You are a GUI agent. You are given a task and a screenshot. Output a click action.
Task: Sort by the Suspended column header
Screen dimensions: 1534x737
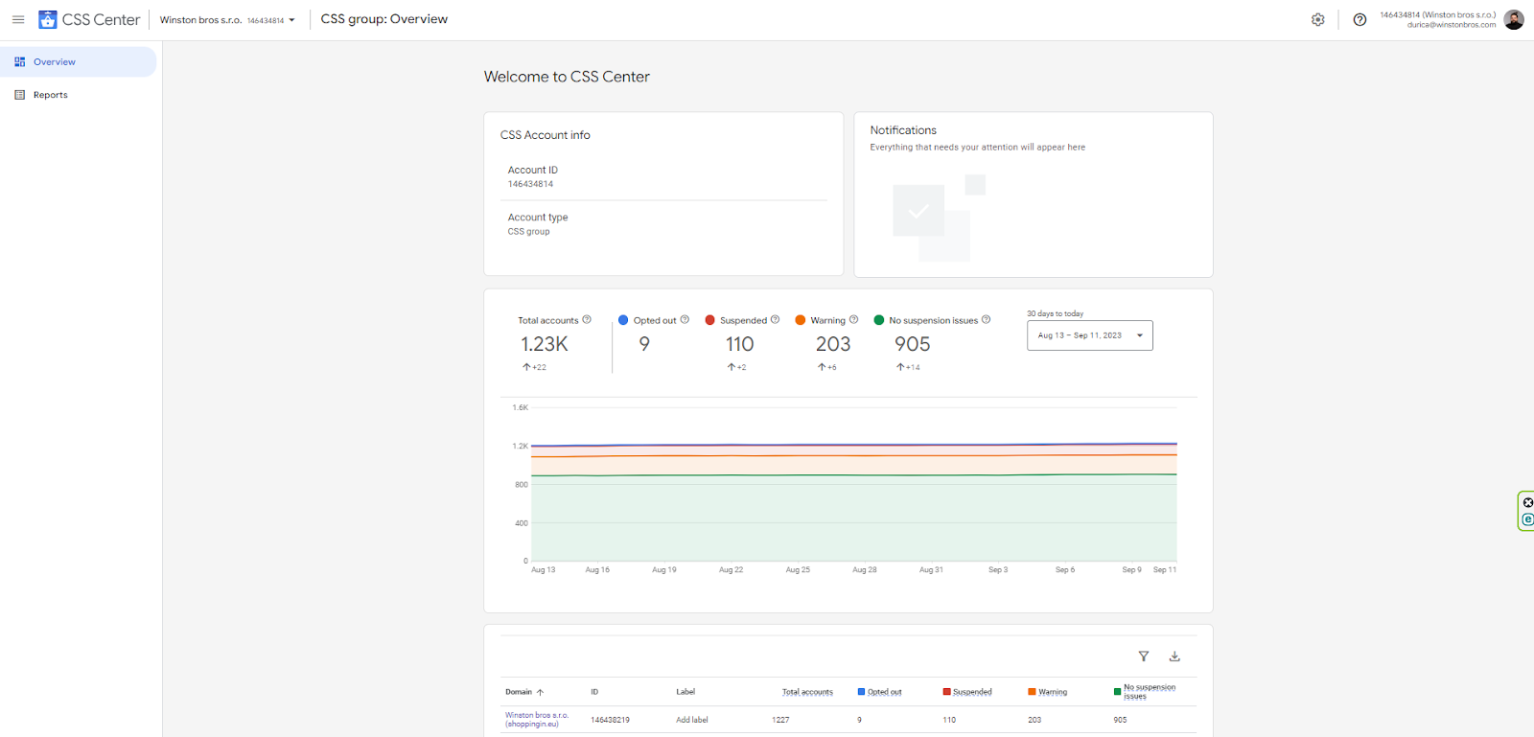click(x=972, y=692)
